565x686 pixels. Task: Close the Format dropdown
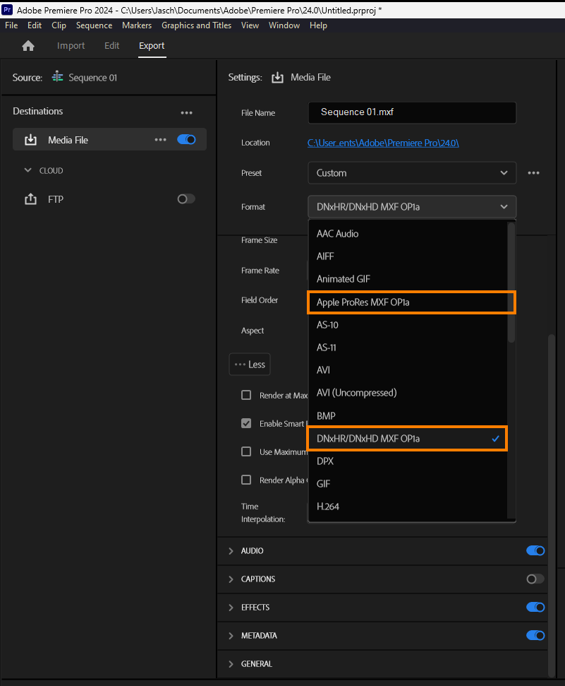[412, 207]
